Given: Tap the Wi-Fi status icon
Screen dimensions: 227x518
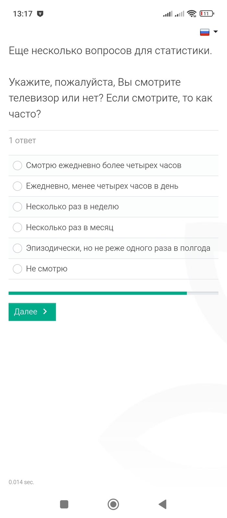Looking at the screenshot, I should (x=192, y=14).
